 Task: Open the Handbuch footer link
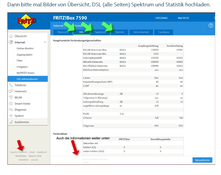pos(42,152)
